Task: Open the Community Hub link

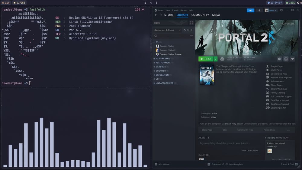Action: click(x=245, y=130)
